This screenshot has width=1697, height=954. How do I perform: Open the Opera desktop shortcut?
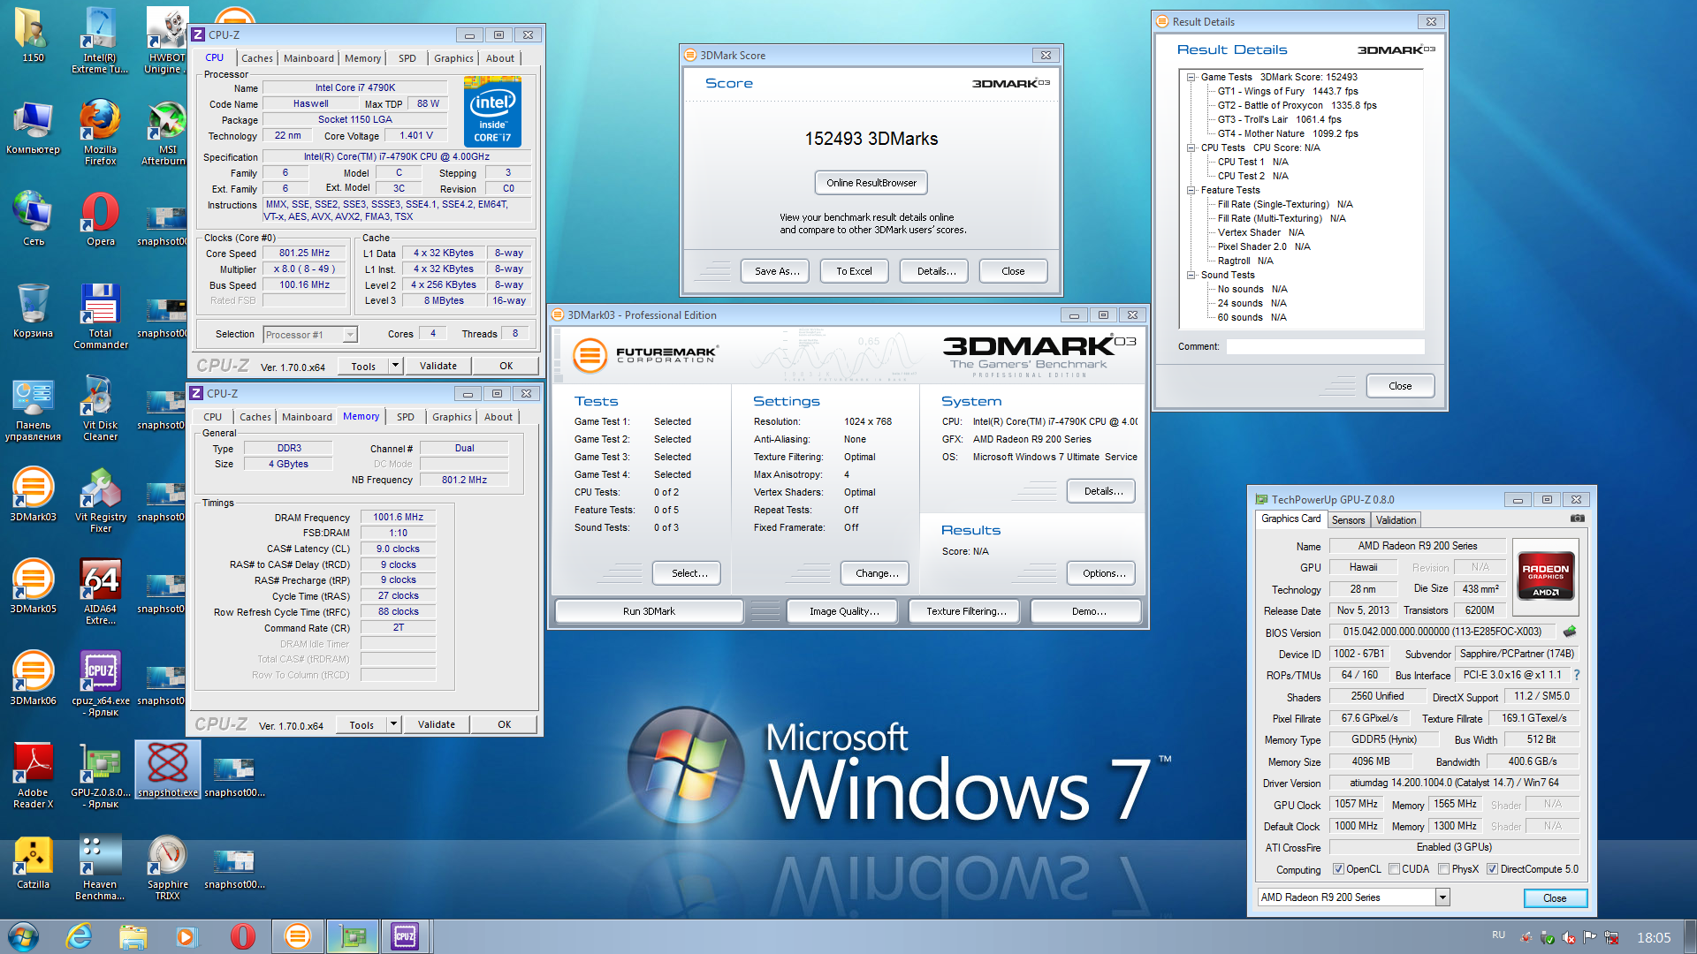coord(100,219)
